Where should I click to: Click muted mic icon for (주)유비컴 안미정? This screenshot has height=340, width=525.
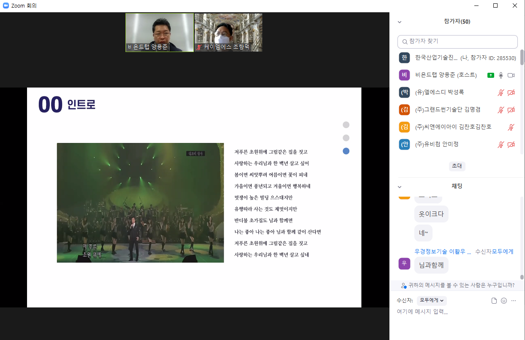[x=501, y=145]
